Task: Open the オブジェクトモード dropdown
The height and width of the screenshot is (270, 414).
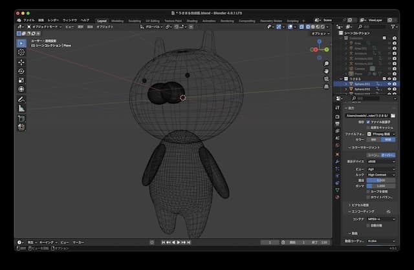Action: (x=45, y=26)
